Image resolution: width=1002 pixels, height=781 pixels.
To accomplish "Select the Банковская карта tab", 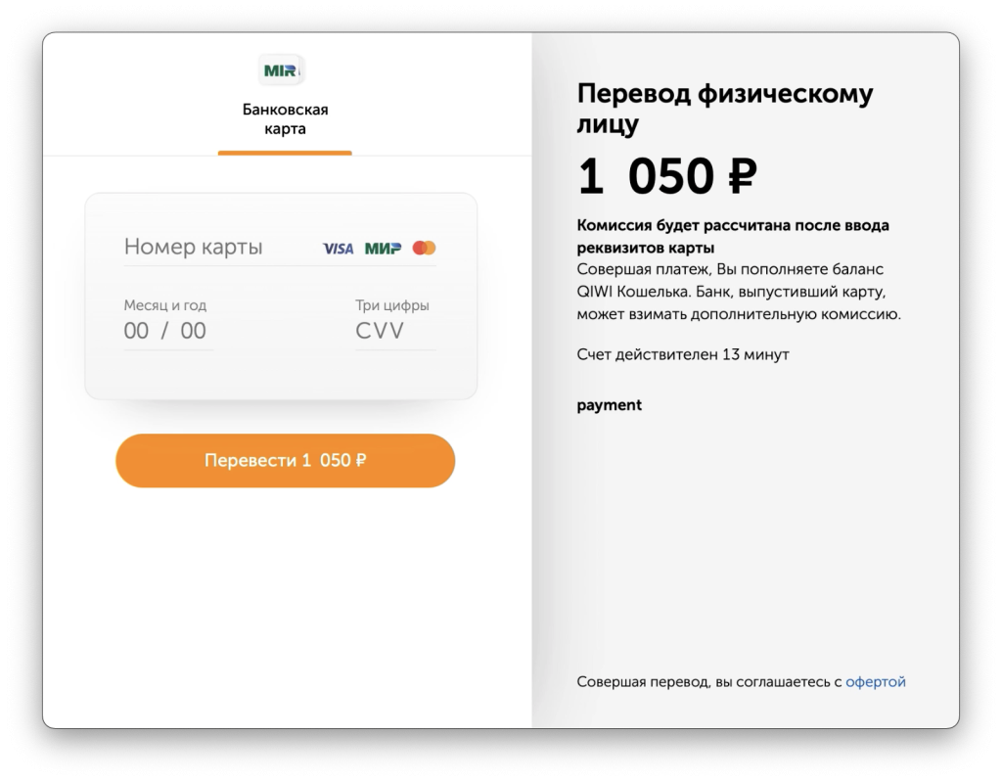I will click(285, 118).
